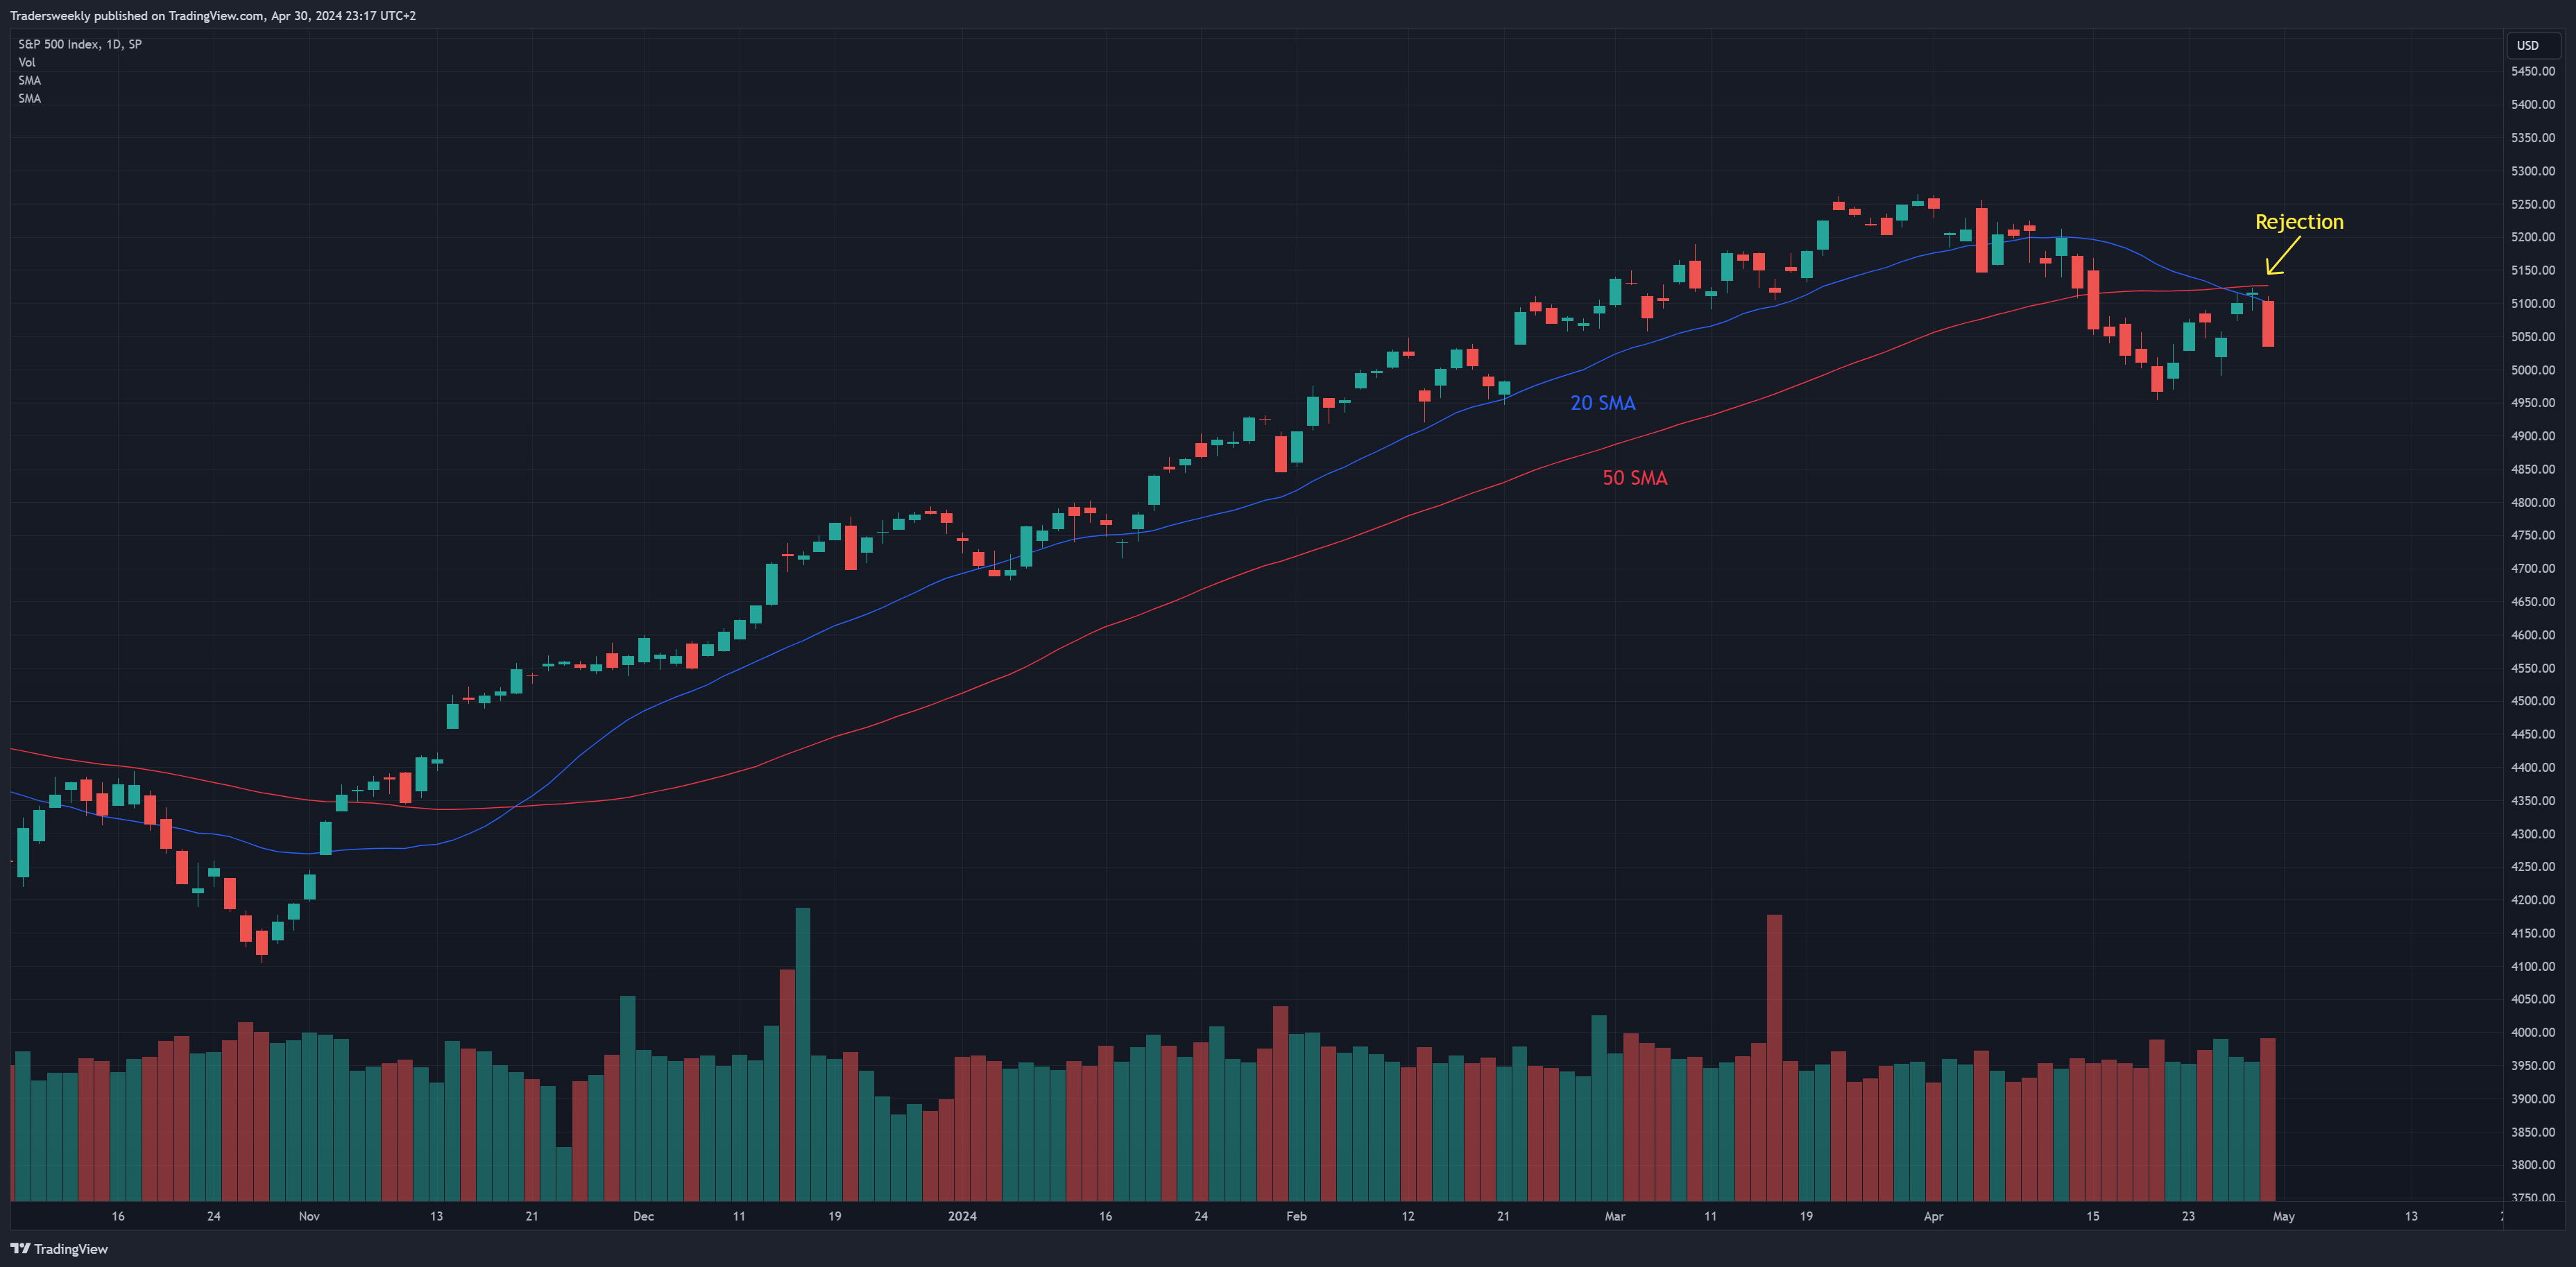Select the 'S&P 500 Index, 1D, SP' legend title

80,44
